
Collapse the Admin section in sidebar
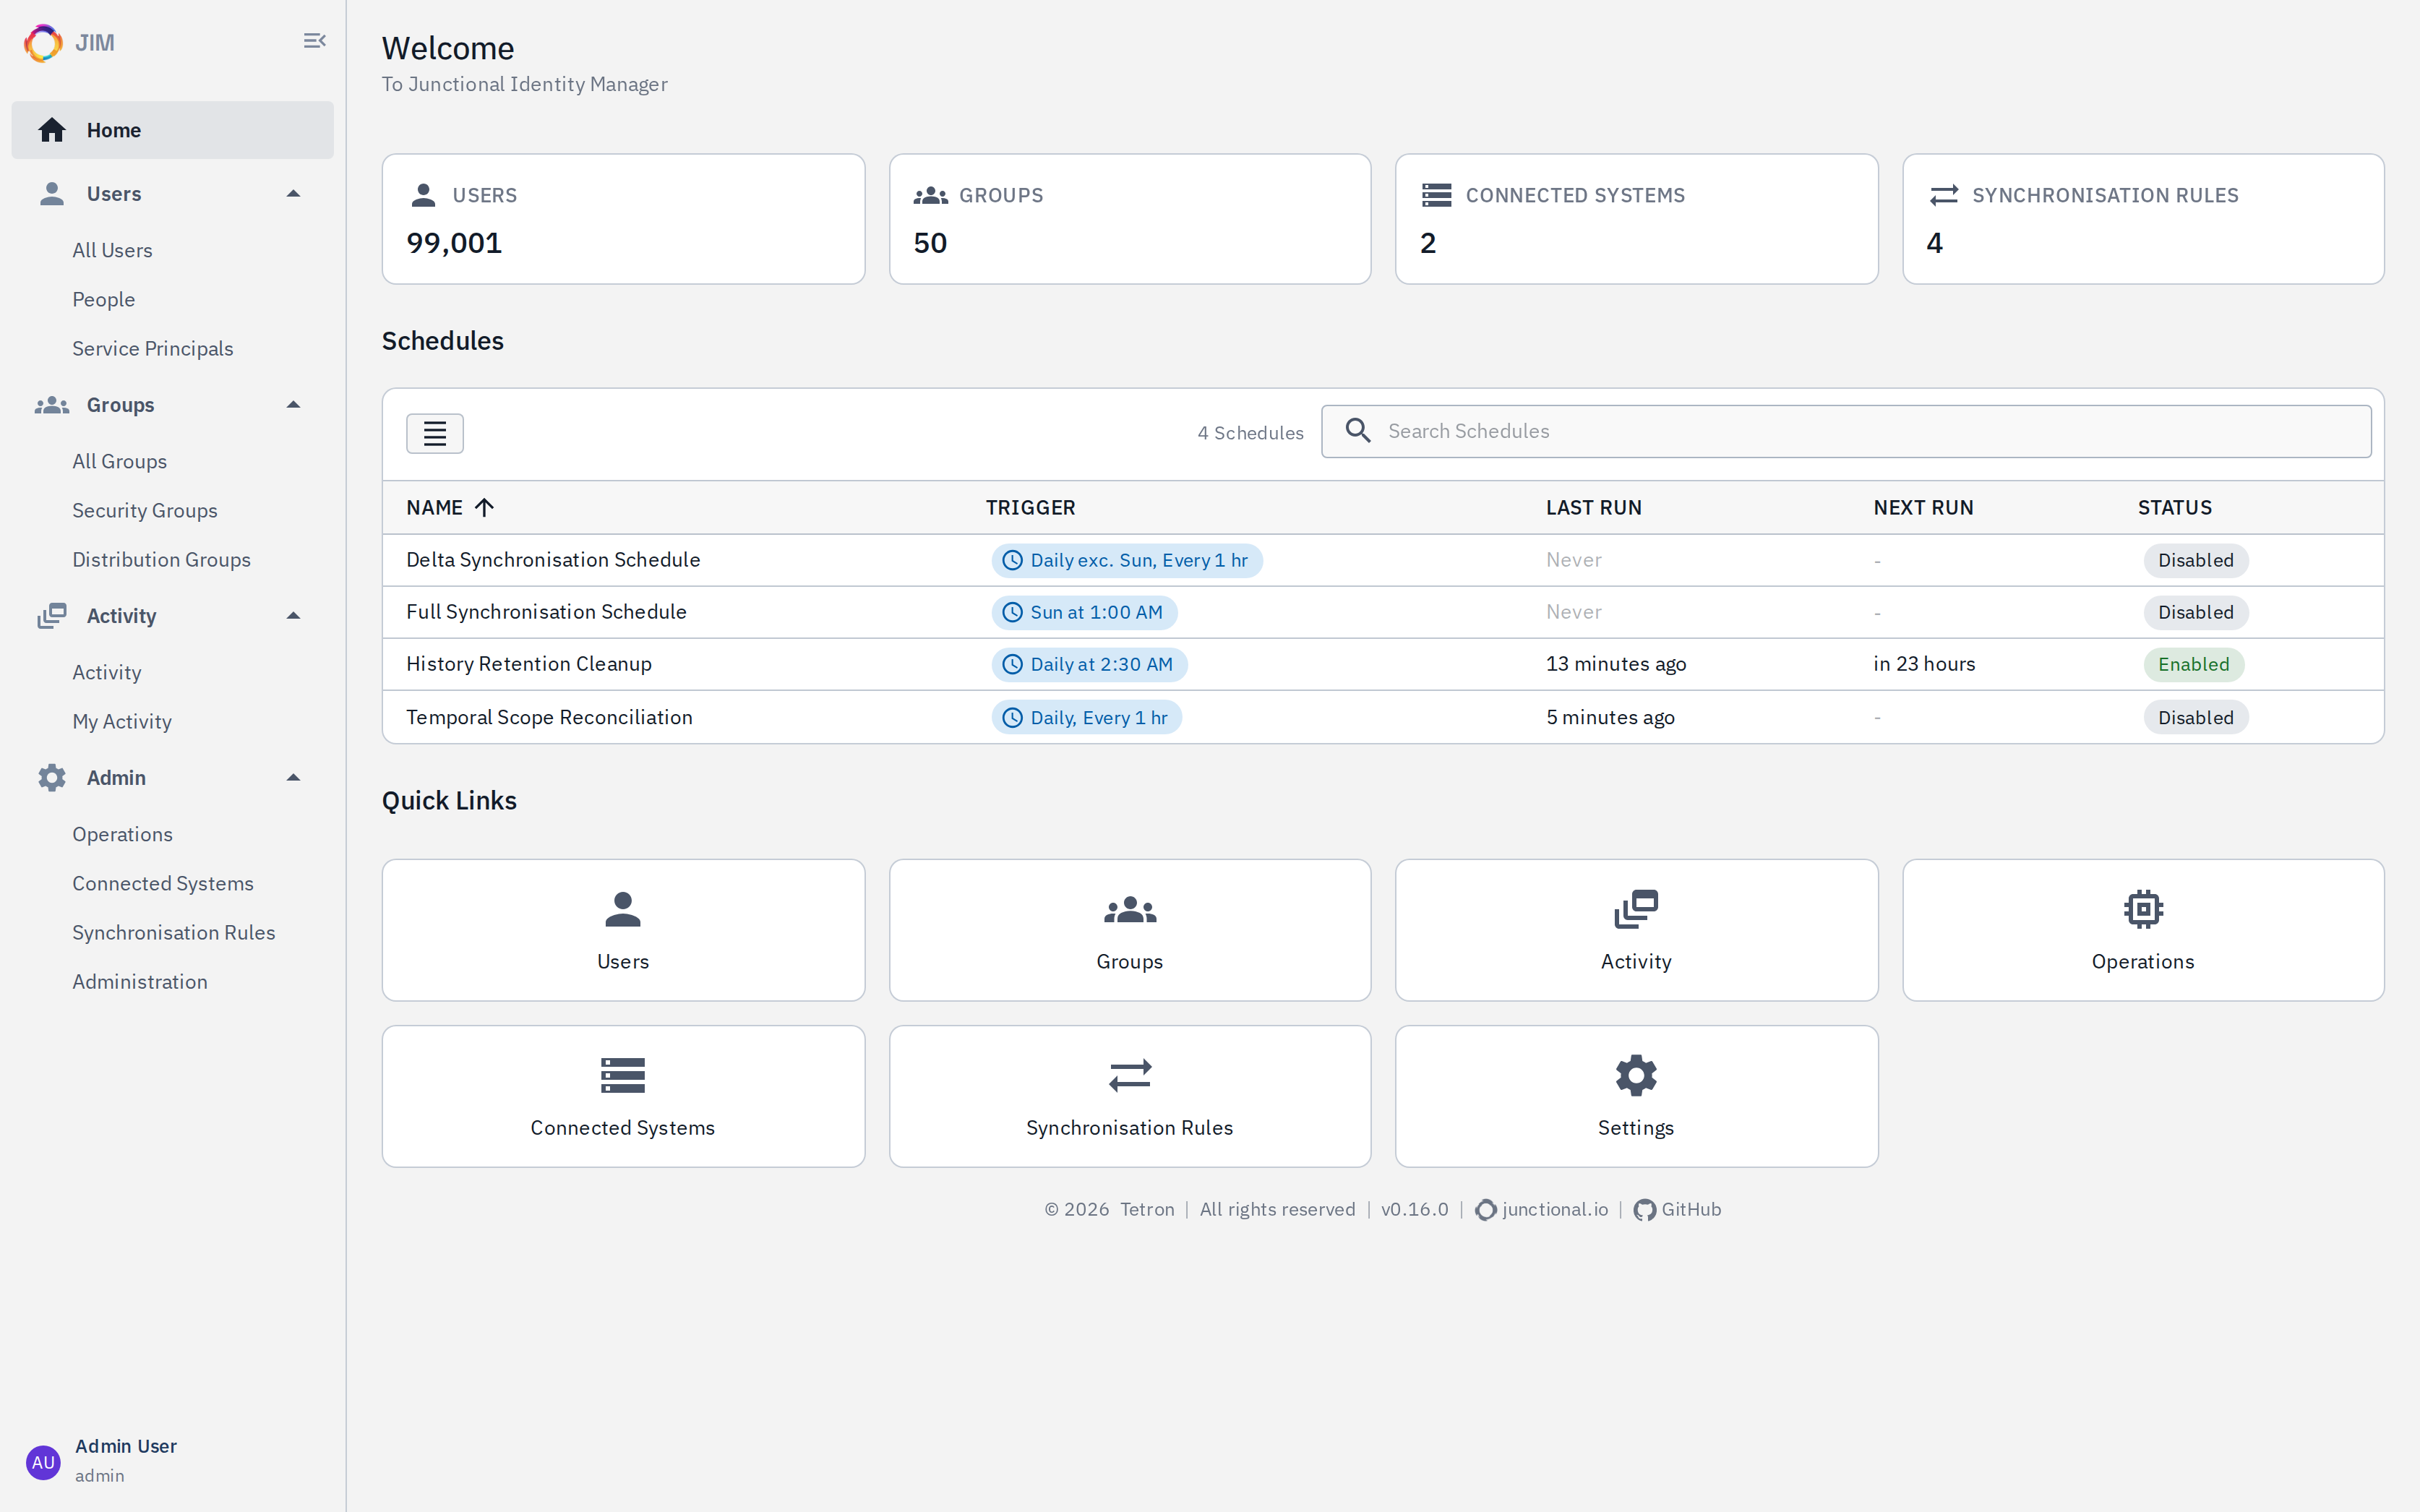(x=293, y=778)
